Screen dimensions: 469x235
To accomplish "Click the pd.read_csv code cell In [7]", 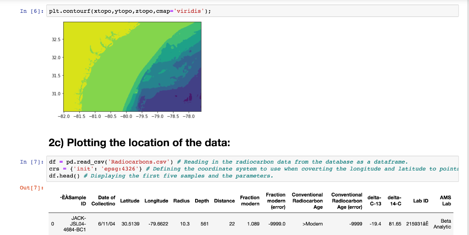I will (252, 169).
